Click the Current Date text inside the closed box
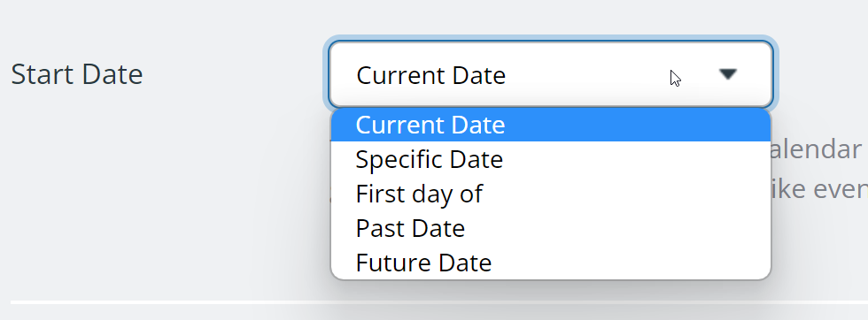Image resolution: width=868 pixels, height=320 pixels. pos(430,75)
